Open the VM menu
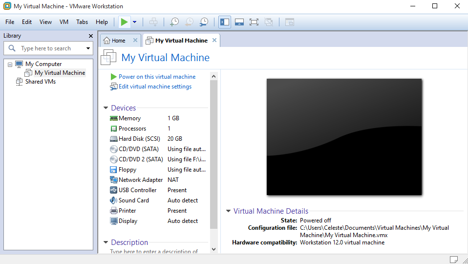Image resolution: width=468 pixels, height=264 pixels. [x=64, y=22]
